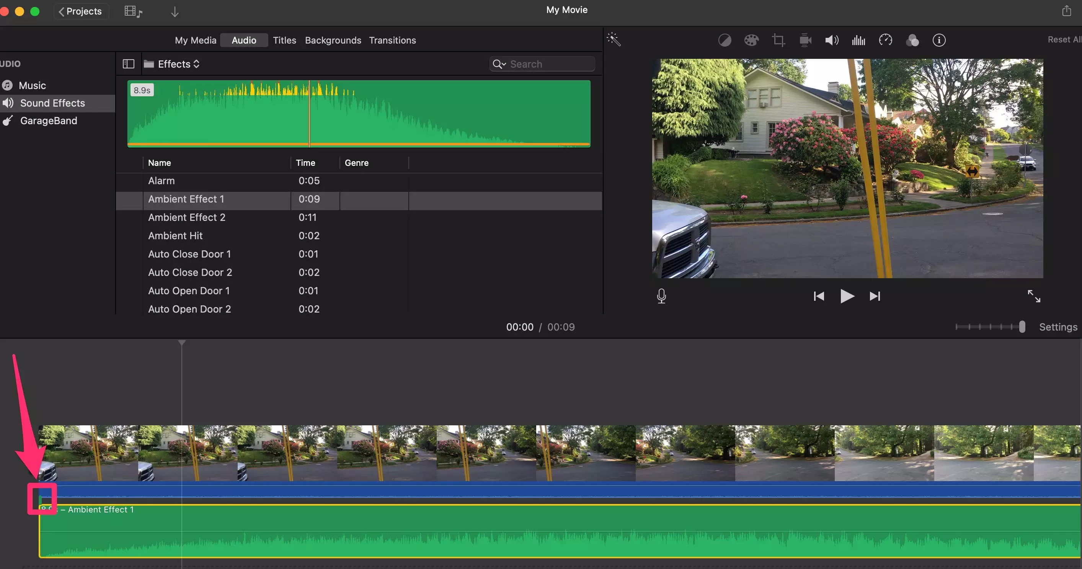Open the search filter magnifier dropdown

[x=499, y=64]
